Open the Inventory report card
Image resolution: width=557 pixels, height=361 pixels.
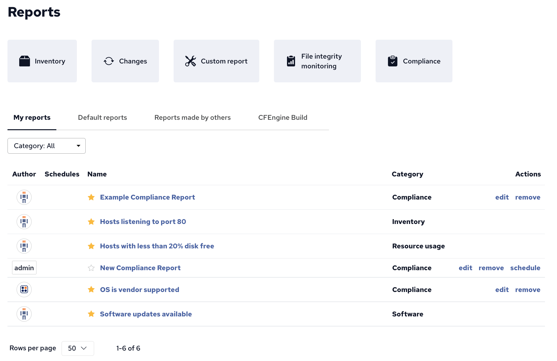pyautogui.click(x=42, y=61)
